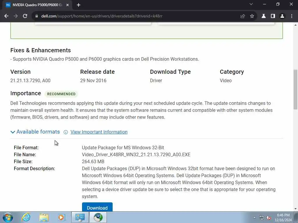Click the version value 21.21.13.7290, A00
Screen dimensions: 298x223
click(x=30, y=81)
